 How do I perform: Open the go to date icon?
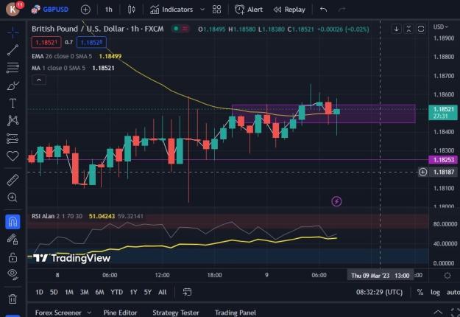[x=187, y=292]
